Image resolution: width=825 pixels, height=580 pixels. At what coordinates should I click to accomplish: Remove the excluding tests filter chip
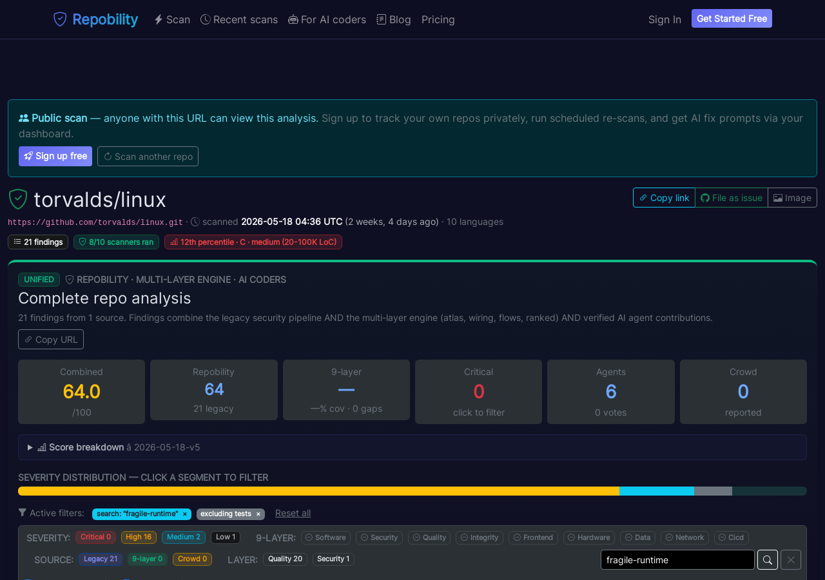(x=258, y=514)
